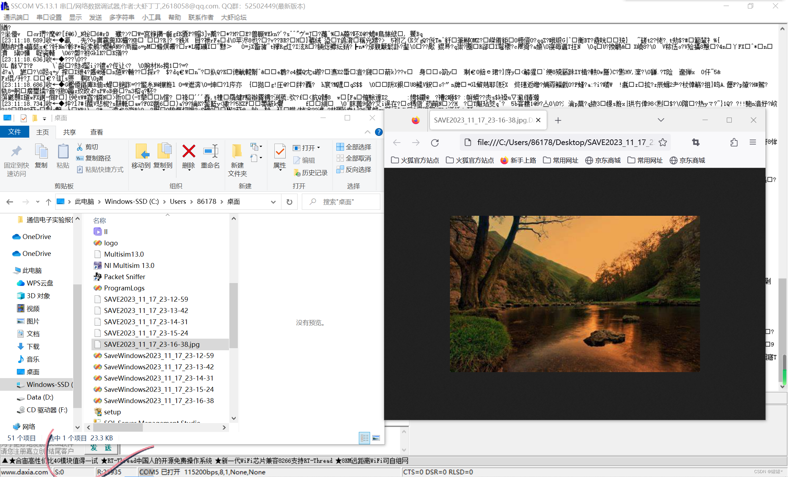Switch to Share (共享) ribbon tab
The image size is (788, 477).
click(69, 132)
